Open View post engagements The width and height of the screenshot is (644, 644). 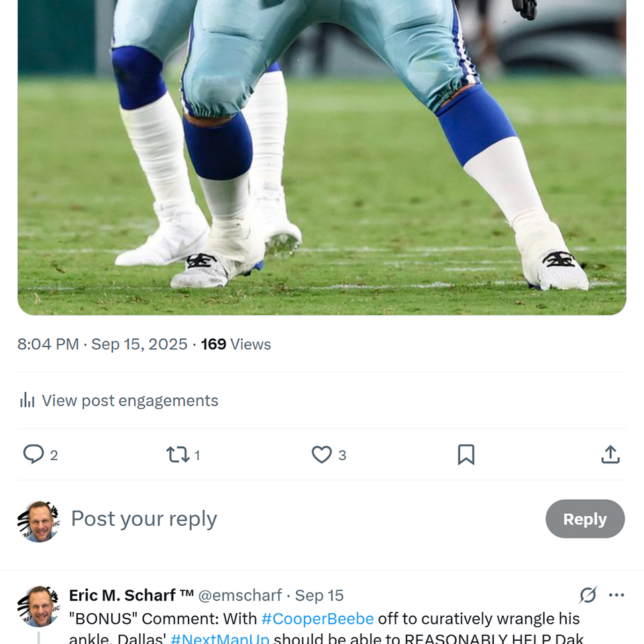pyautogui.click(x=129, y=400)
